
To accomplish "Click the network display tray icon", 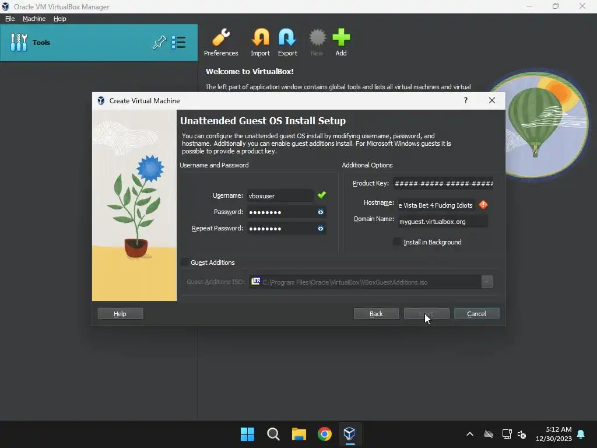I will [507, 434].
